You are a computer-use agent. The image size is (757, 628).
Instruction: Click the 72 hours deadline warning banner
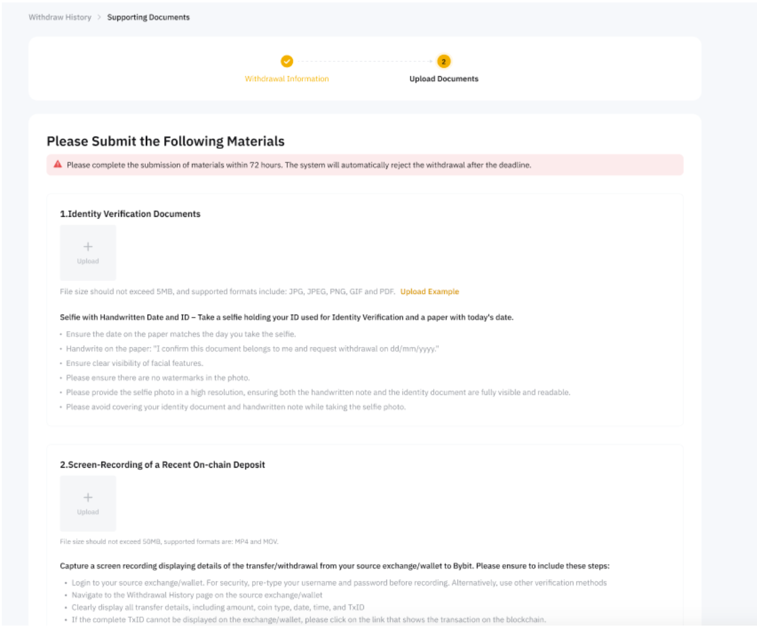tap(365, 165)
